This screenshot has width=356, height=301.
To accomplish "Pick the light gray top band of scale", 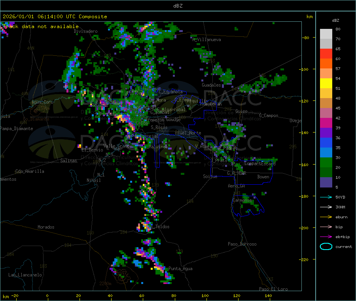I will pyautogui.click(x=326, y=34).
